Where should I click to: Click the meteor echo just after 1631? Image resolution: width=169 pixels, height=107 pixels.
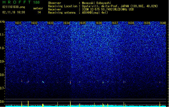coord(22,81)
